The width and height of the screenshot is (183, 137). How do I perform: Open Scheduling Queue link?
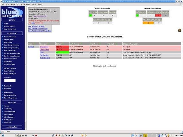click(11, 98)
